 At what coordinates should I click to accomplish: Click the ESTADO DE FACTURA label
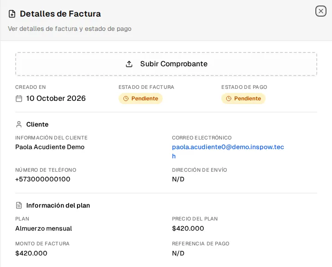[146, 87]
